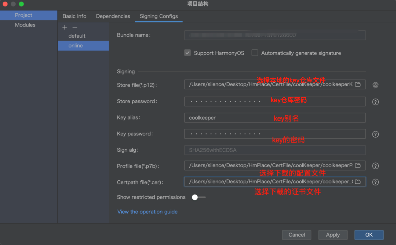
Task: Uncheck the Support HarmonyOS checkbox
Action: point(188,53)
